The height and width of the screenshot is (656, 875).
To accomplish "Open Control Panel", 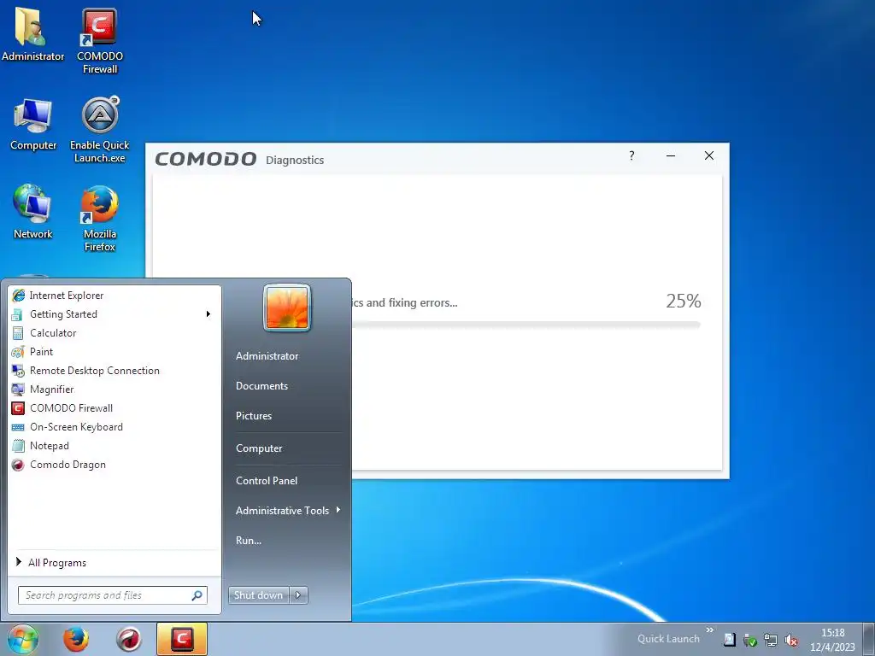I will (267, 481).
